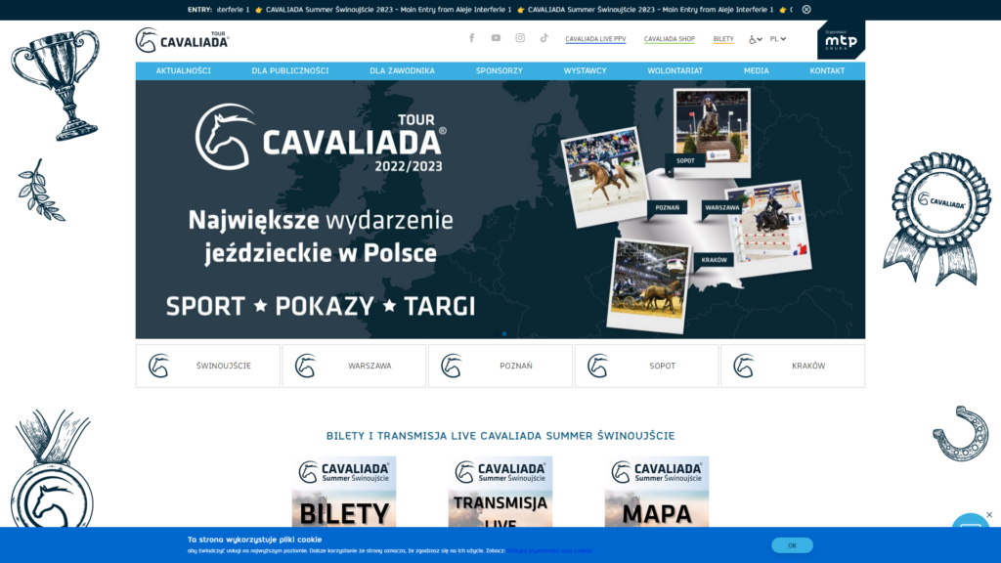Click the Poznań label on the map
The width and height of the screenshot is (1001, 563).
coord(667,207)
